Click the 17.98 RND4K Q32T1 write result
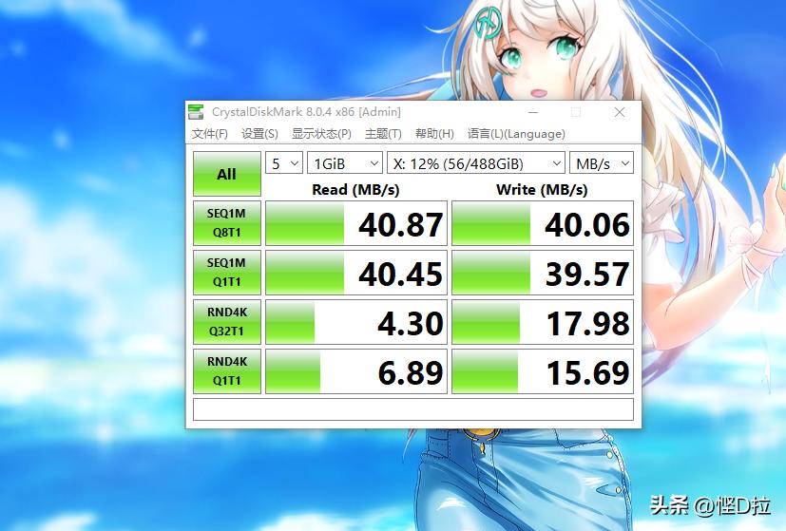This screenshot has width=786, height=531. [543, 322]
